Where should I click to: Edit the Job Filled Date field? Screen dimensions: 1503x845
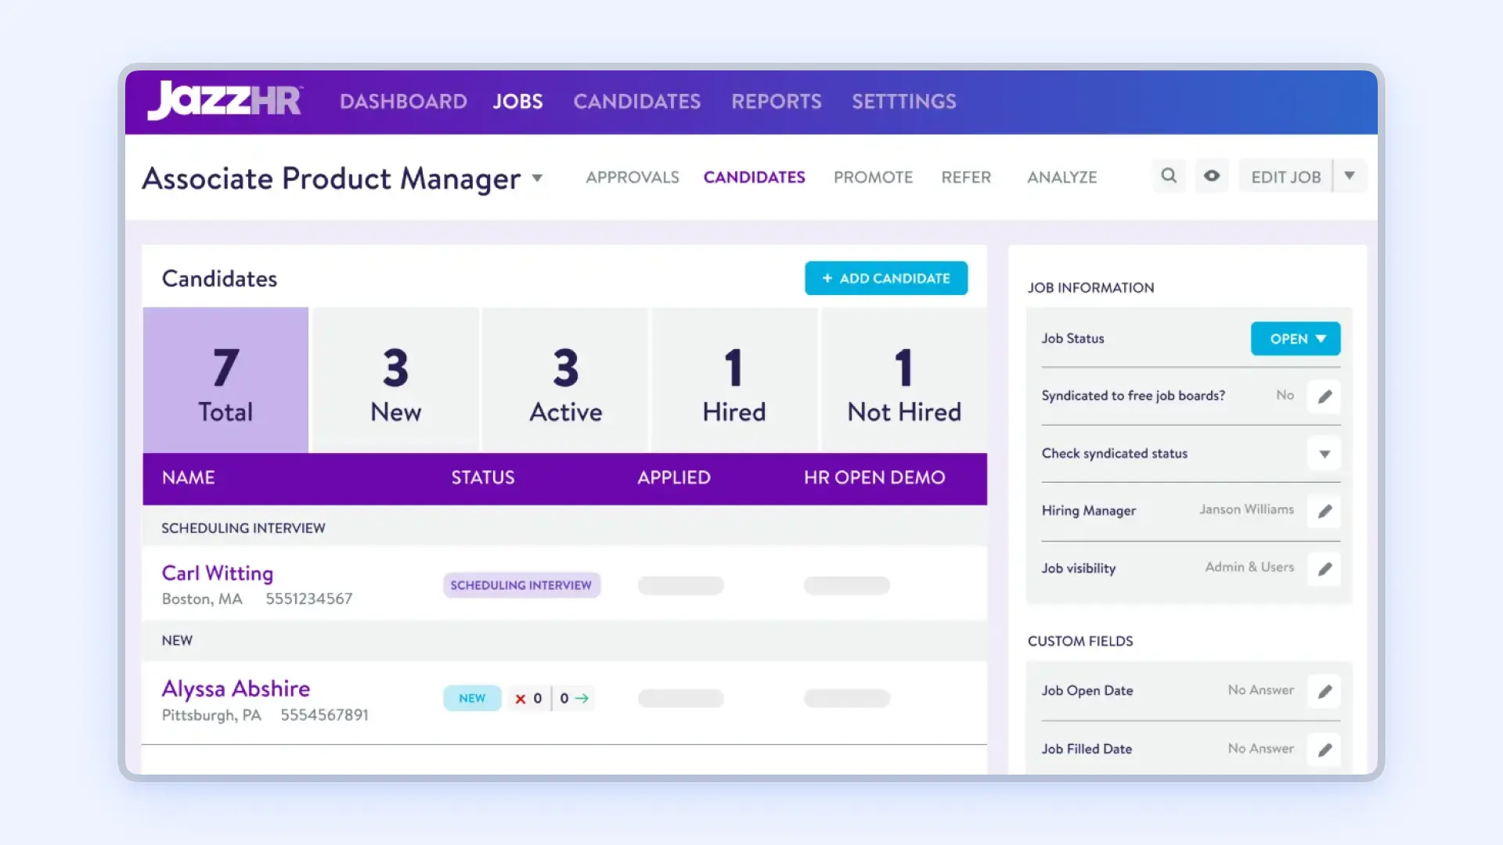[x=1325, y=750]
